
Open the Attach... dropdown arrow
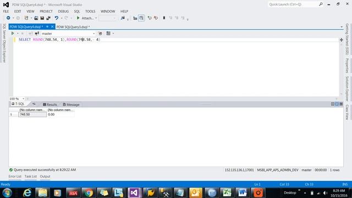pos(96,18)
